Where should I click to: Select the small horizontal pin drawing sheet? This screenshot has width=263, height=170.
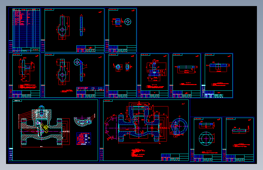coord(238,139)
